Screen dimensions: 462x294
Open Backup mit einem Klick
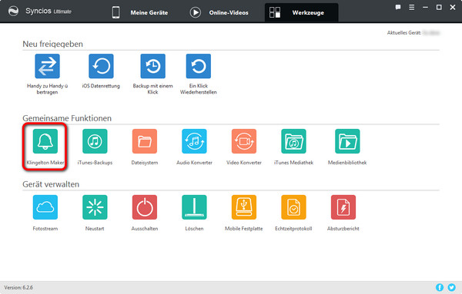(152, 66)
